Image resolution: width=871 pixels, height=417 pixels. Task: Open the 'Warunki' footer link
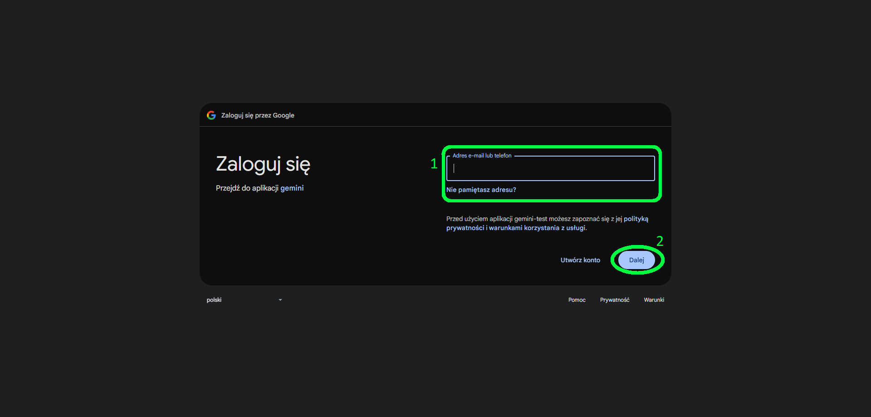coord(654,300)
